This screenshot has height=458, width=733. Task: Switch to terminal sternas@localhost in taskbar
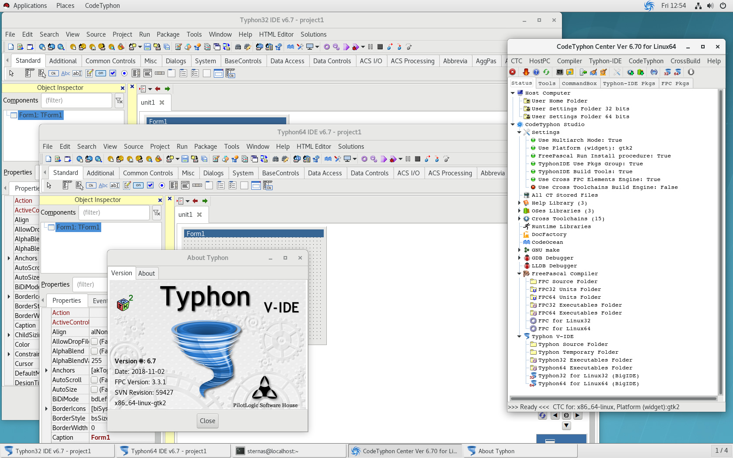(x=289, y=451)
